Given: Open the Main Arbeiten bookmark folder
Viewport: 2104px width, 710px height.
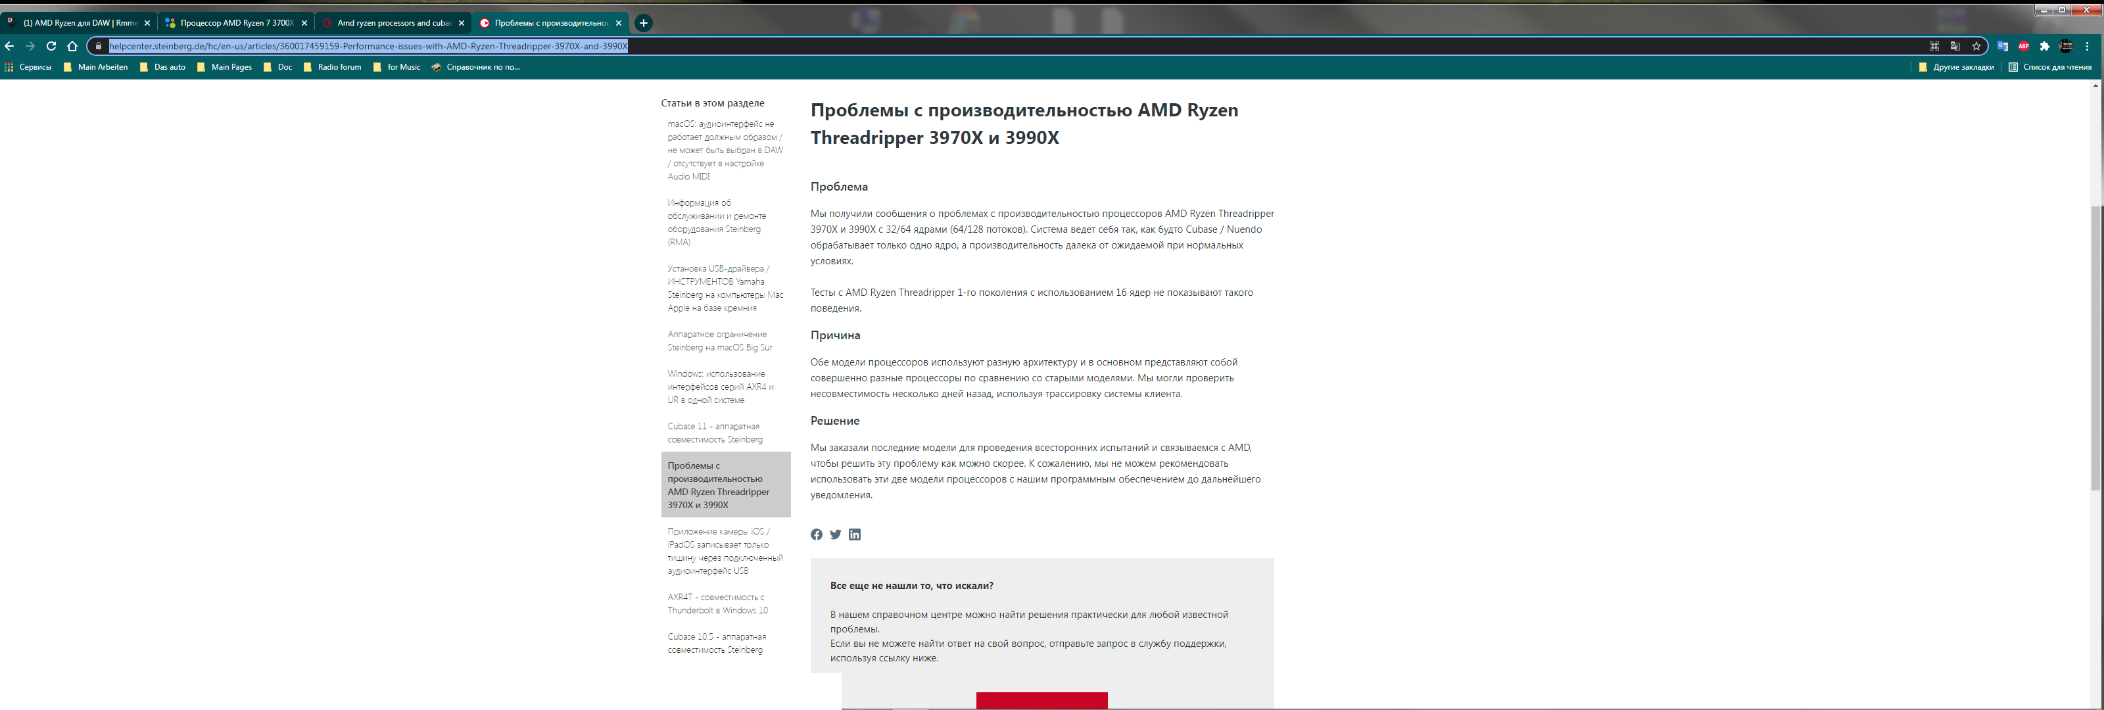Looking at the screenshot, I should click(x=95, y=67).
